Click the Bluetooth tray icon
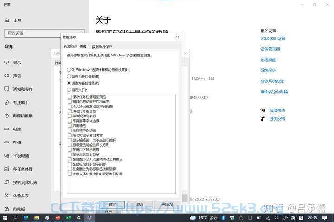The width and height of the screenshot is (334, 222). point(223,218)
